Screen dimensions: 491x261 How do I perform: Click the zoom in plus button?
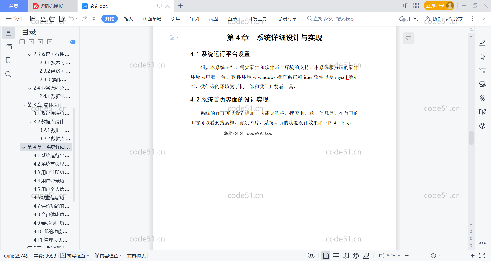coord(473,256)
